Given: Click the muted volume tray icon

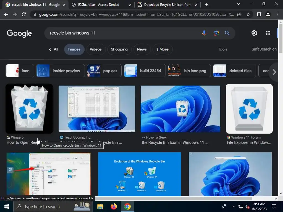Looking at the screenshot, I should pyautogui.click(x=247, y=206).
